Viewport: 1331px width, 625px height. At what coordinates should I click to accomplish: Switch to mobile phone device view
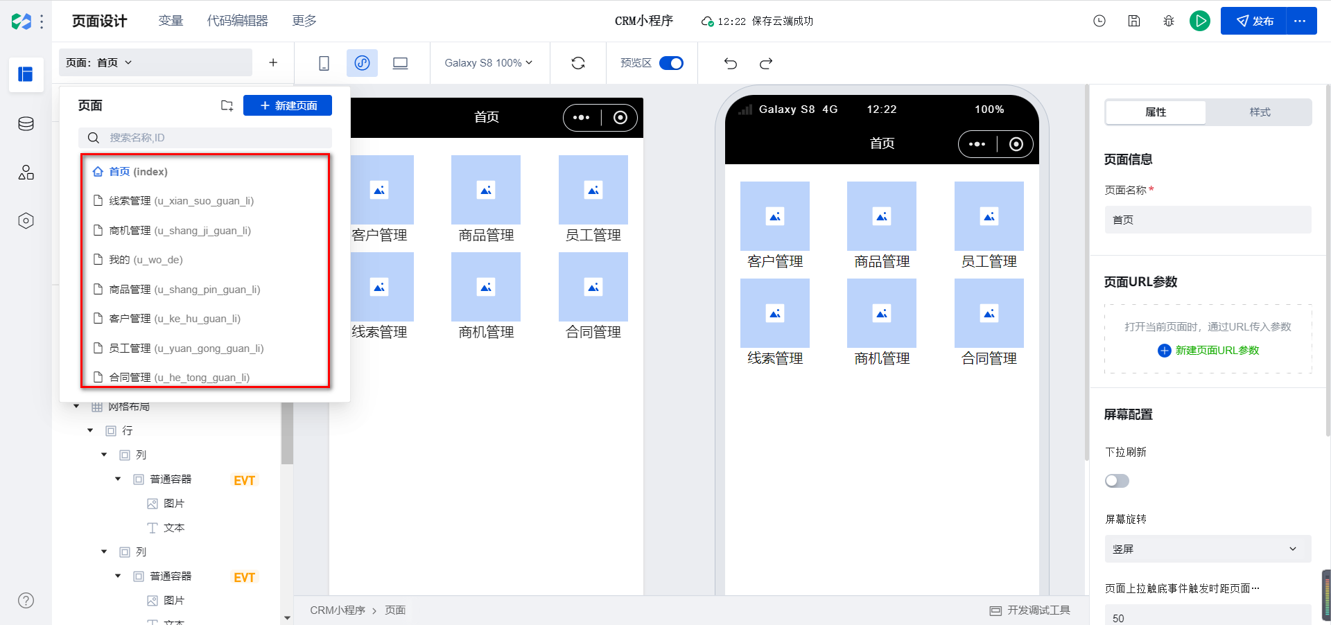click(x=324, y=63)
